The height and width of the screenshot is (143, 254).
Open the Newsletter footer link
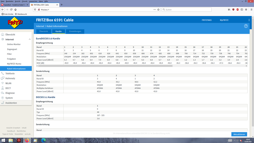pyautogui.click(x=19, y=134)
